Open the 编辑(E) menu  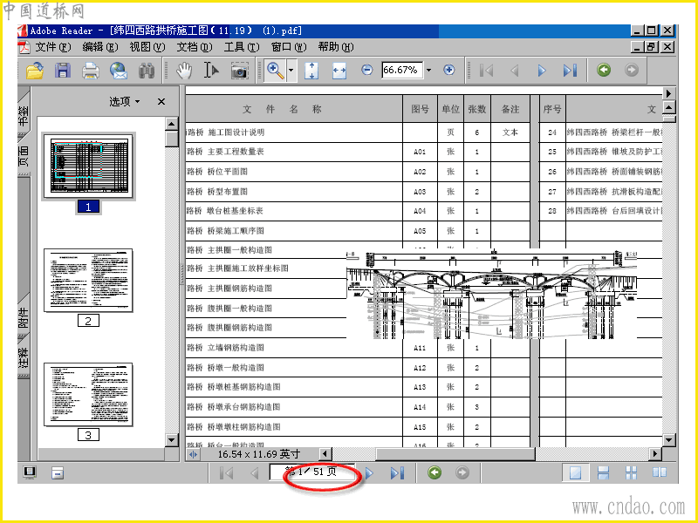pyautogui.click(x=100, y=47)
